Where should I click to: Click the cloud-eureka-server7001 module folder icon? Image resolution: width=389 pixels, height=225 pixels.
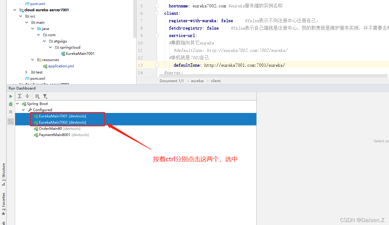click(21, 10)
